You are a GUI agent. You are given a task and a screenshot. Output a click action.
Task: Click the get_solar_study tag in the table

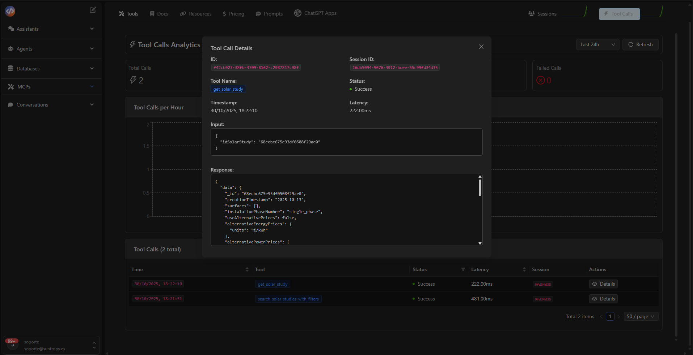[272, 284]
